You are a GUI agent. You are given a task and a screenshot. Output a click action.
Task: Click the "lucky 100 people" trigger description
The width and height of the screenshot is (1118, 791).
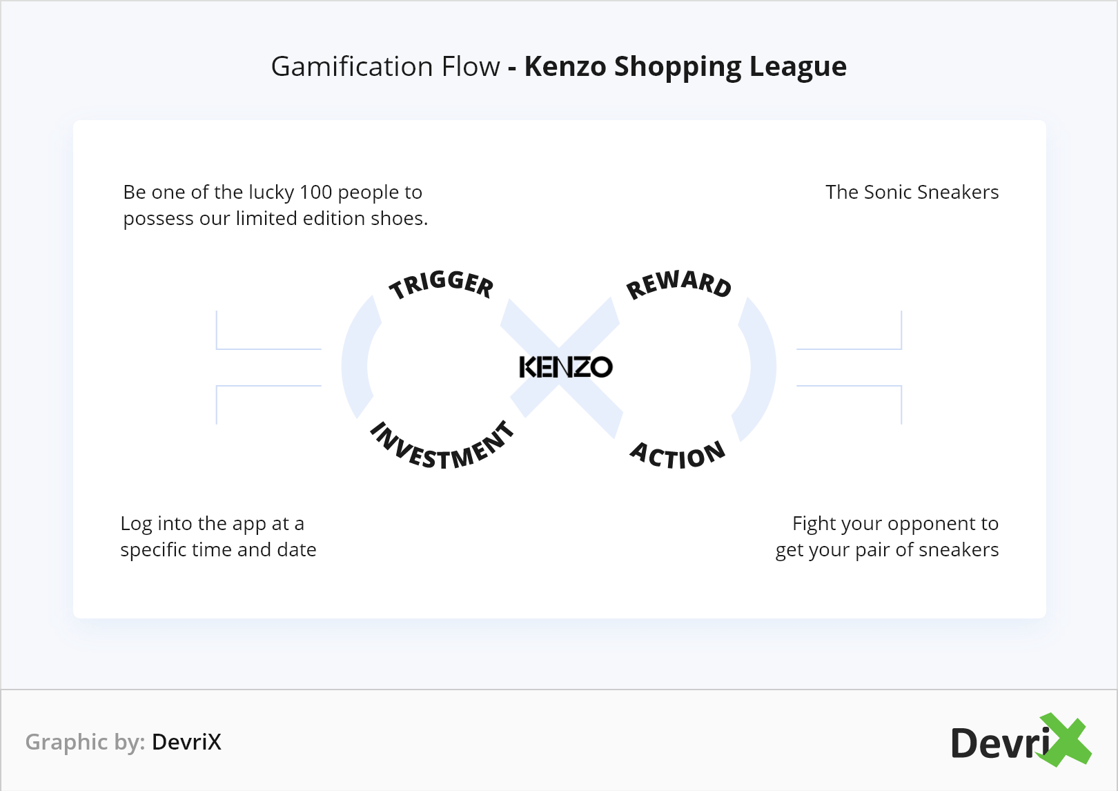[x=275, y=205]
